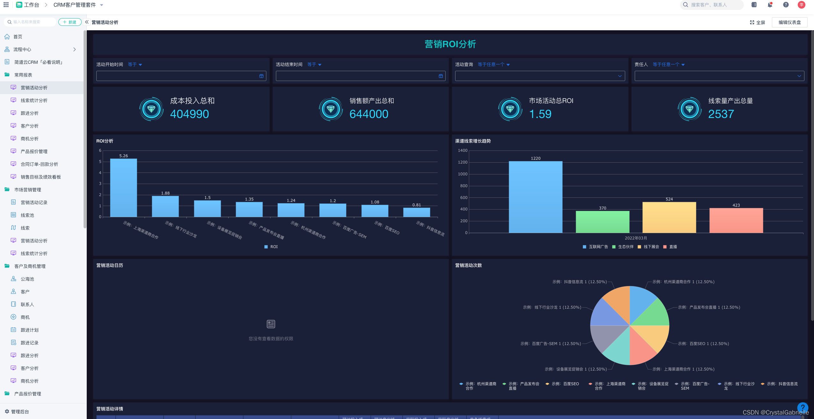This screenshot has width=814, height=419.
Task: Open the notification bell icon
Action: coord(770,5)
